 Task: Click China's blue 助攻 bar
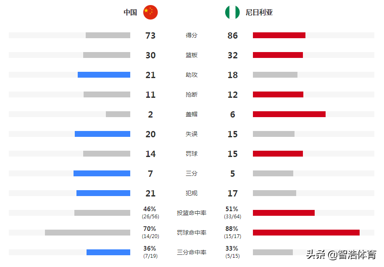104,75
